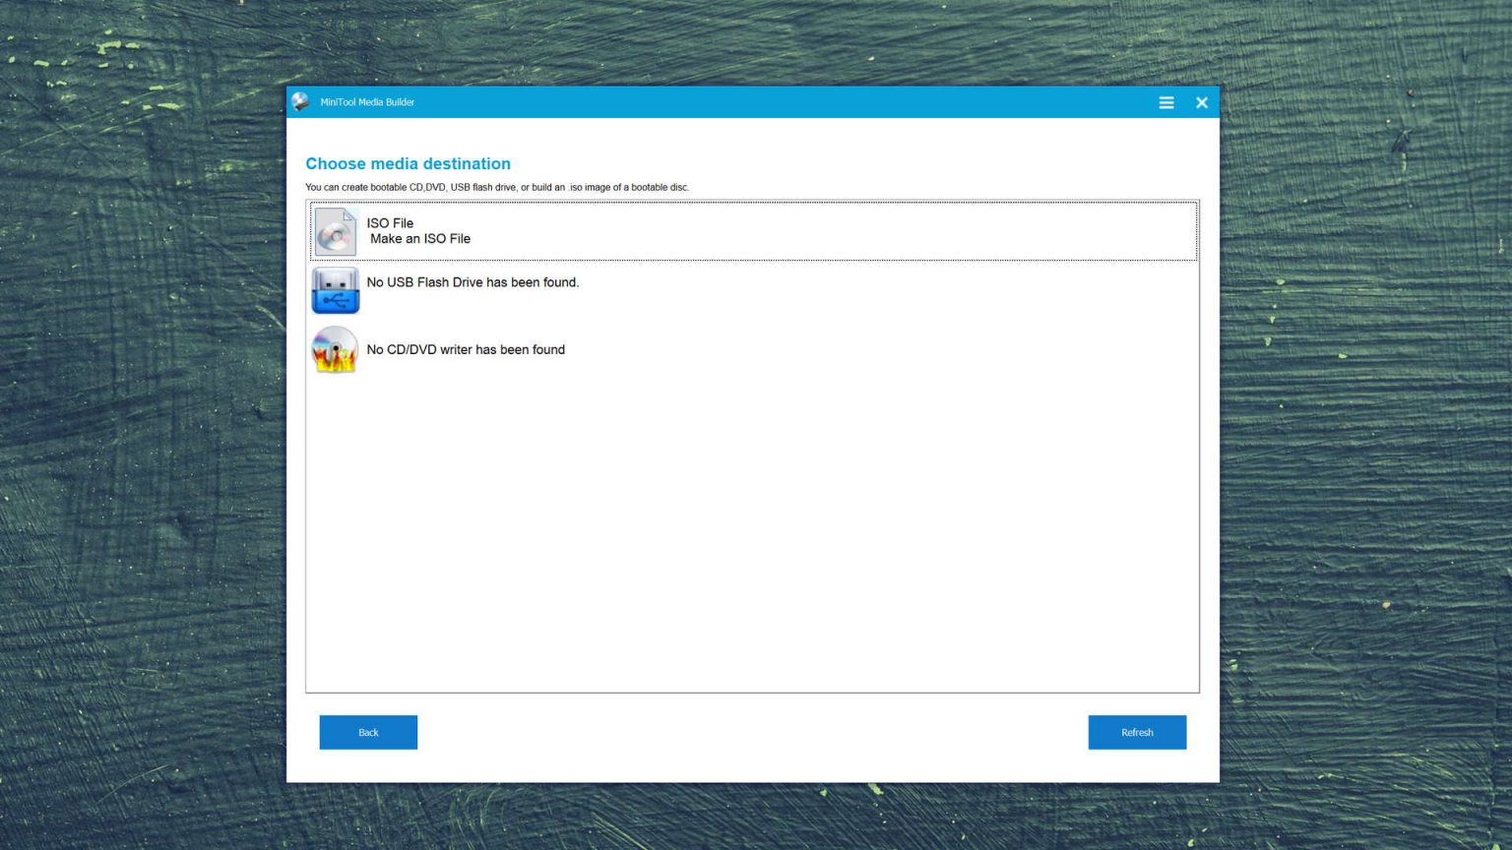
Task: Click the ISO File disc icon
Action: point(335,231)
